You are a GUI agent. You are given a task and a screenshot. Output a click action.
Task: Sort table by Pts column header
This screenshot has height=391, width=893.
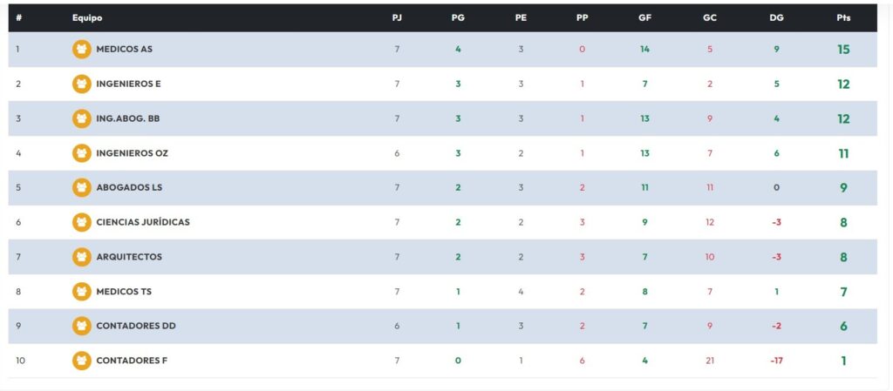842,17
